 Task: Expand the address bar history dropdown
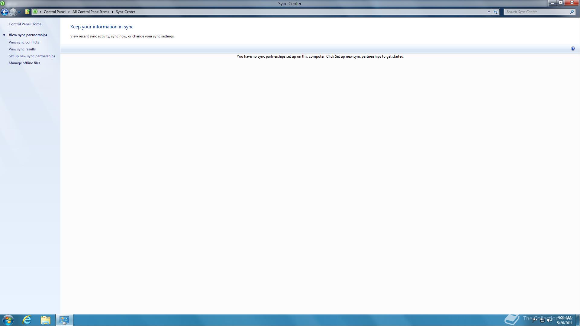point(488,12)
